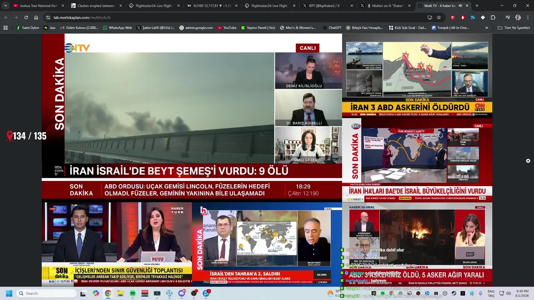
Task: Mute the Multi TV tab speaker icon
Action: click(460, 6)
